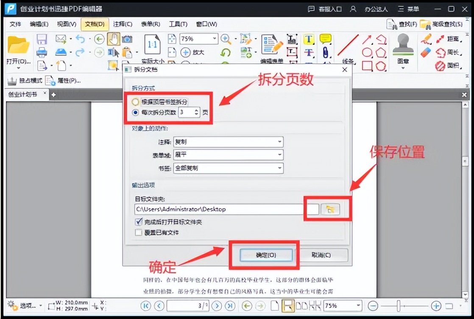Open the 75% zoom level combo box
474x319 pixels.
(198, 38)
